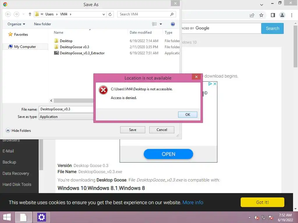This screenshot has width=298, height=223.
Task: Refresh the VM4 folder listing
Action: pos(110,14)
